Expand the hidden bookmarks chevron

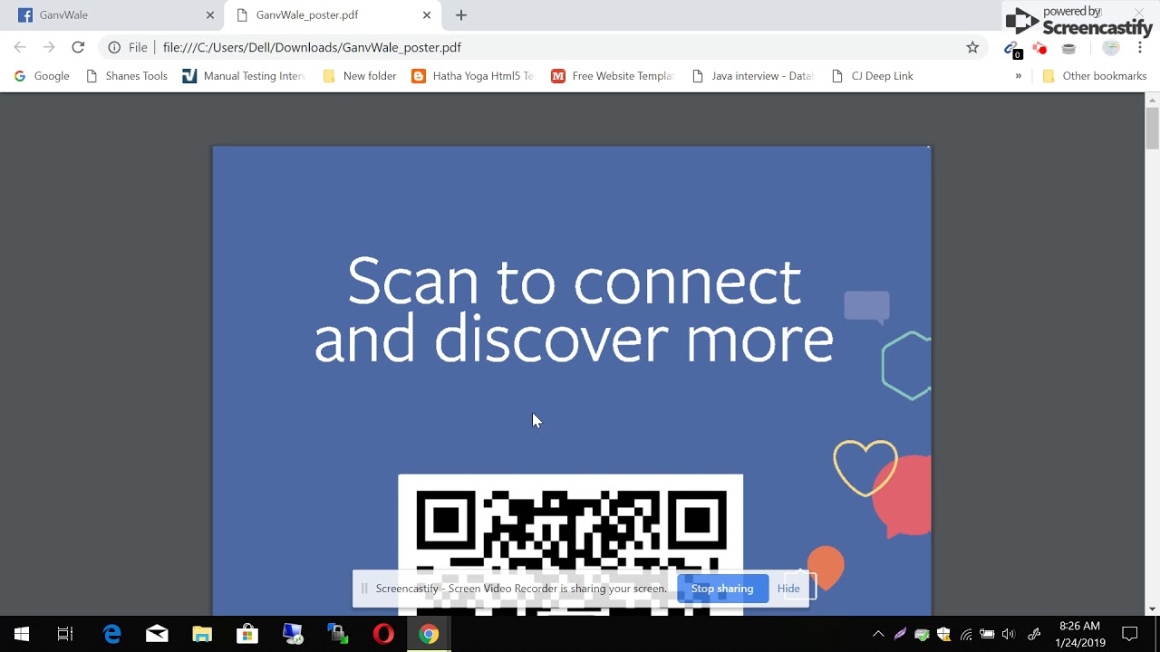[x=1018, y=76]
